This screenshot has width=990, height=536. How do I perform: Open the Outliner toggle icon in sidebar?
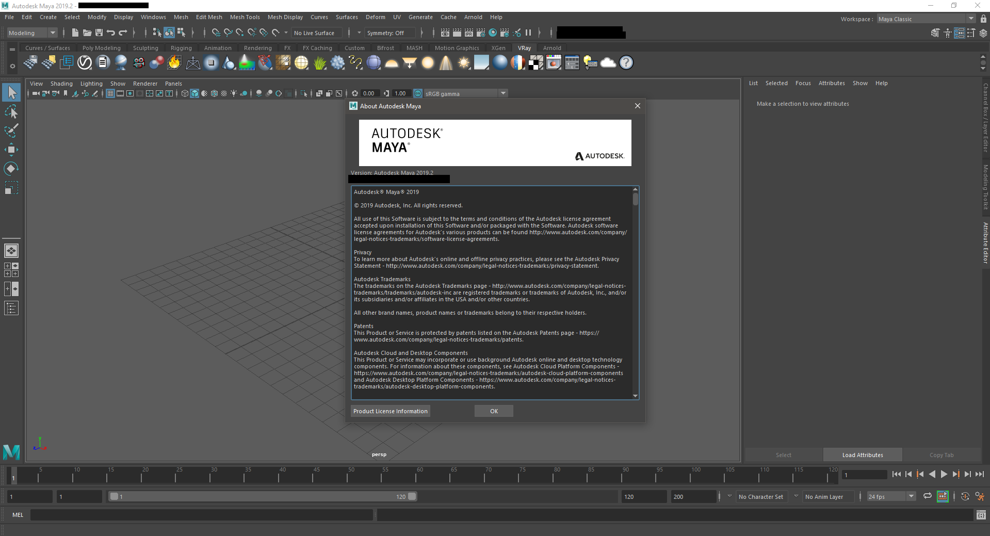click(11, 308)
